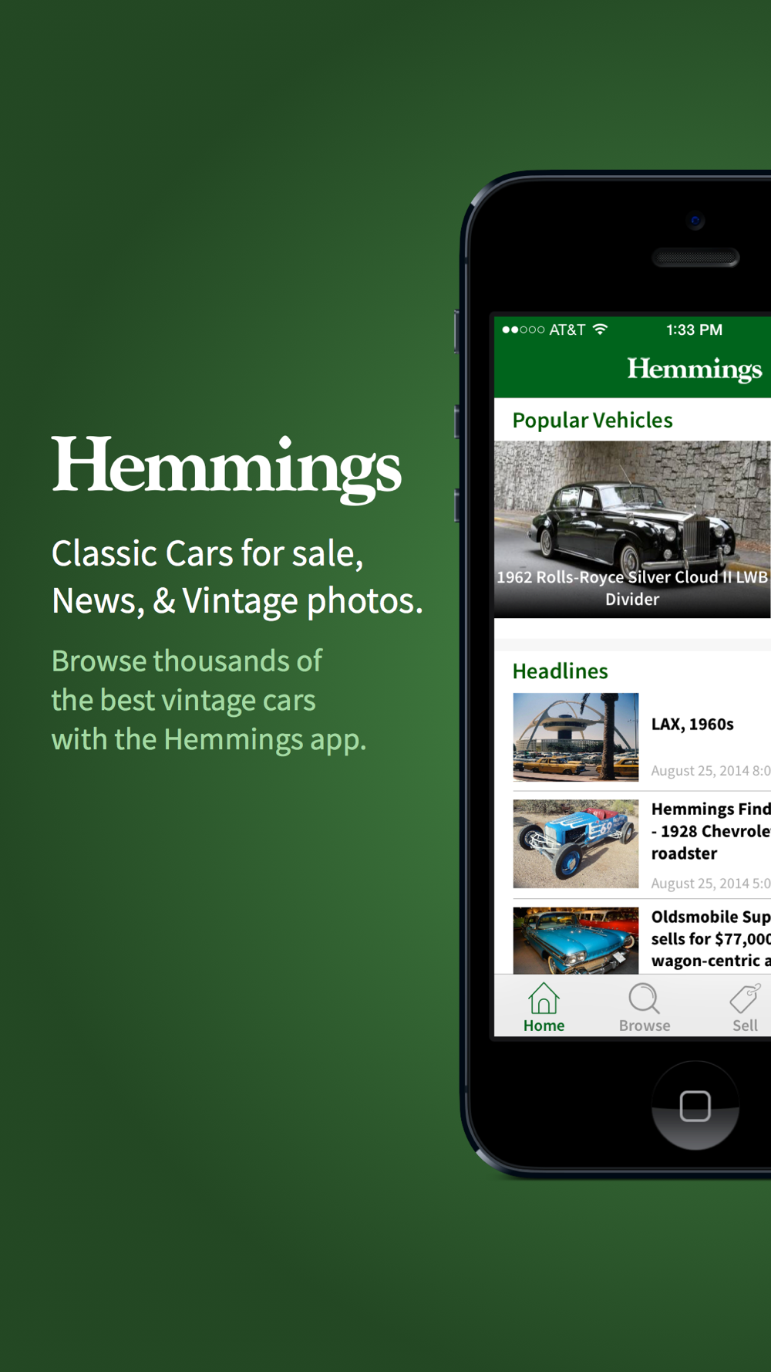Screen dimensions: 771x1372
Task: Open the Sell tab label
Action: click(745, 1026)
